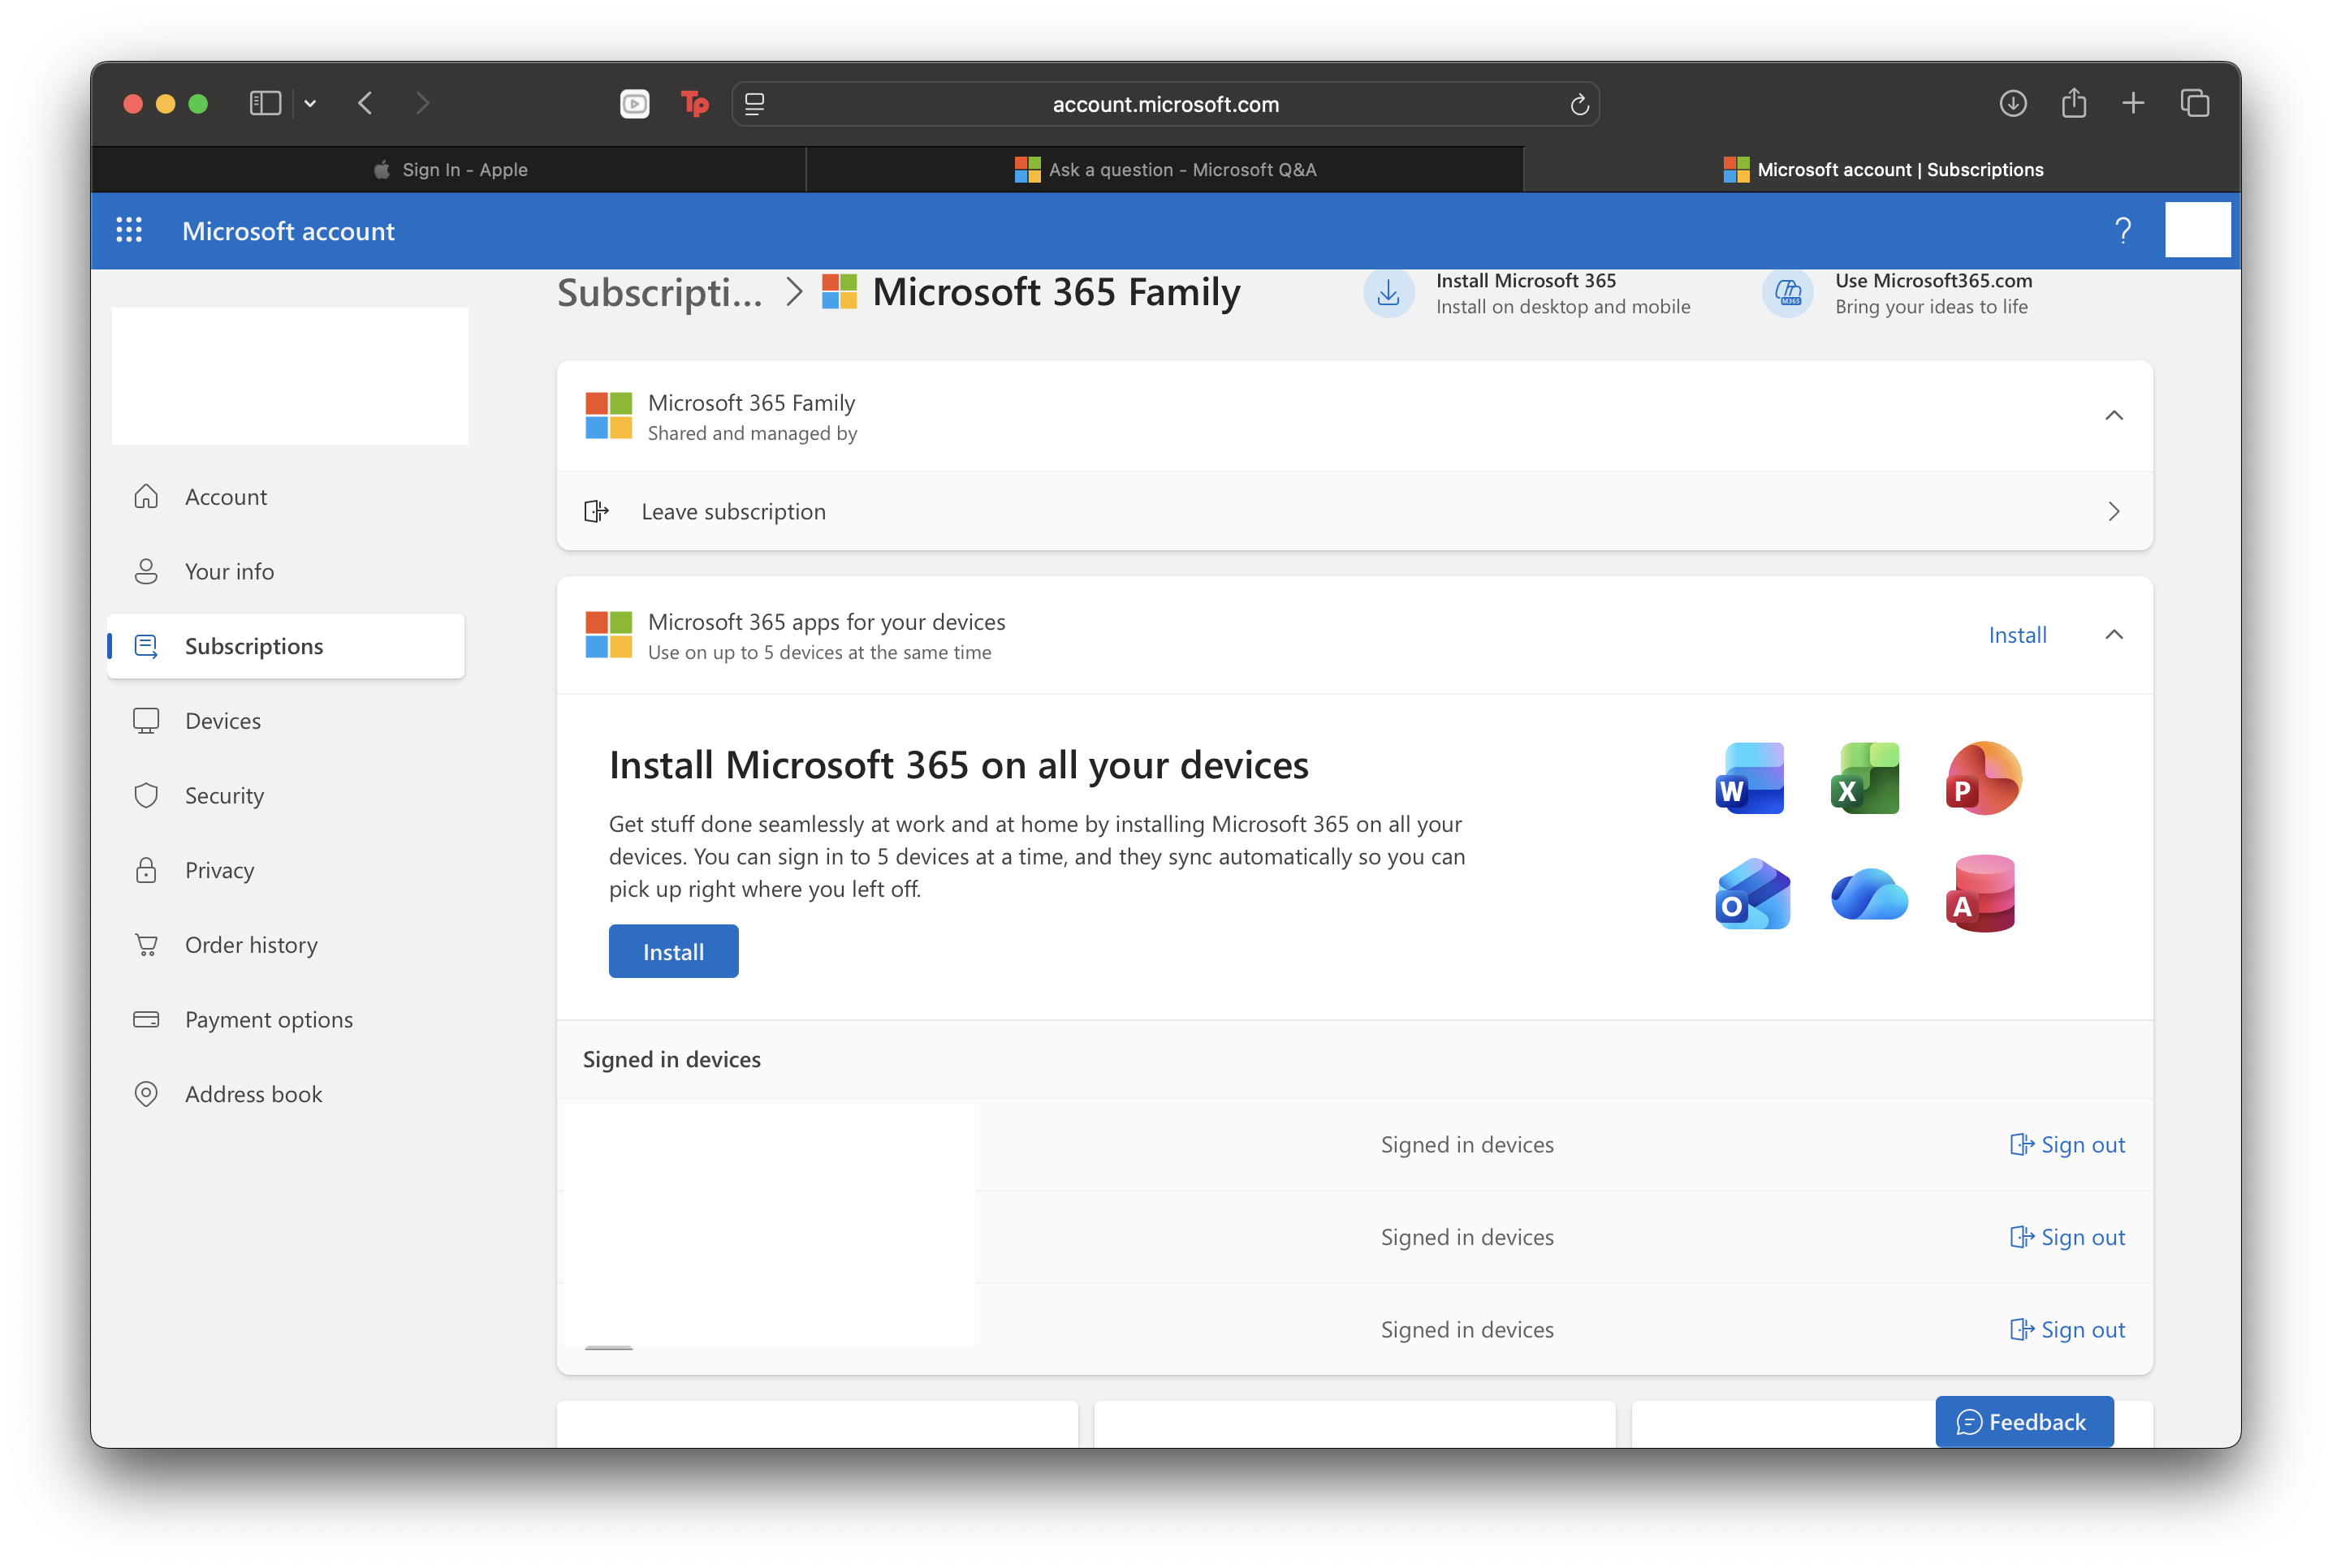Click the PowerPoint app icon
Viewport: 2332px width, 1568px height.
click(1983, 779)
